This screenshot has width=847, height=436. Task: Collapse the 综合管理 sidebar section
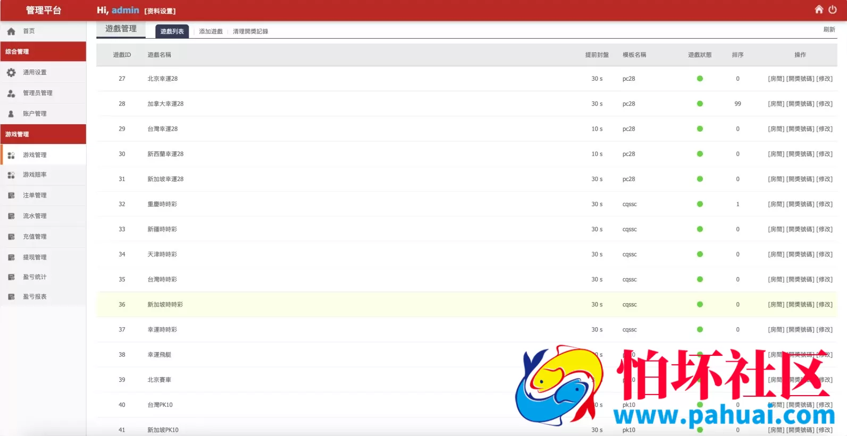click(43, 52)
